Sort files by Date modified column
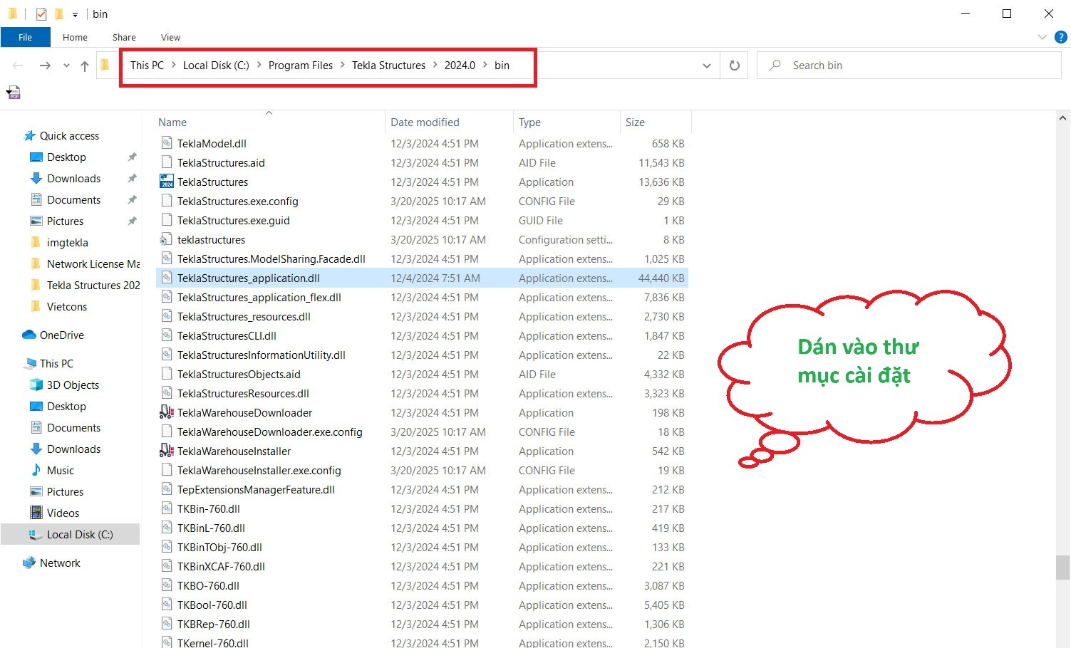This screenshot has width=1071, height=648. pos(425,122)
